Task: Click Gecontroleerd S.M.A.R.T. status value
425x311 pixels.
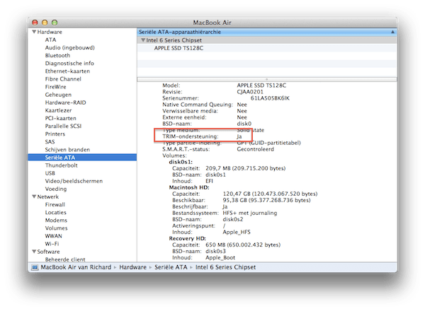Action: coord(255,149)
